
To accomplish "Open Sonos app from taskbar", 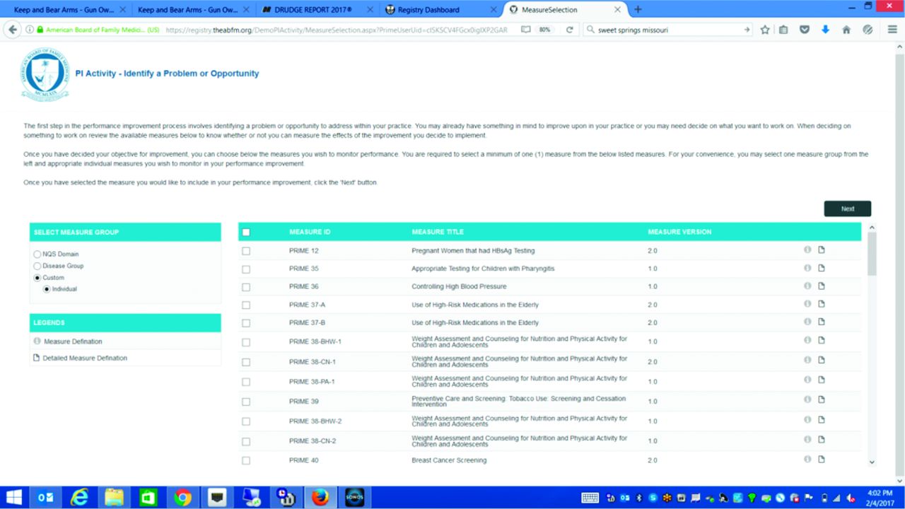I will click(354, 498).
